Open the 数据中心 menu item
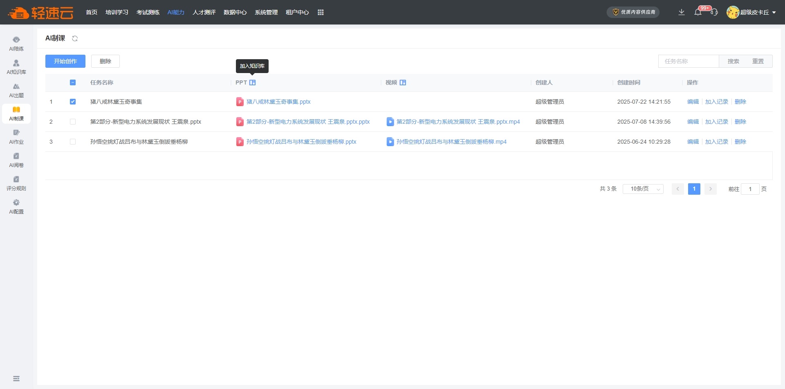The image size is (785, 389). pyautogui.click(x=235, y=12)
